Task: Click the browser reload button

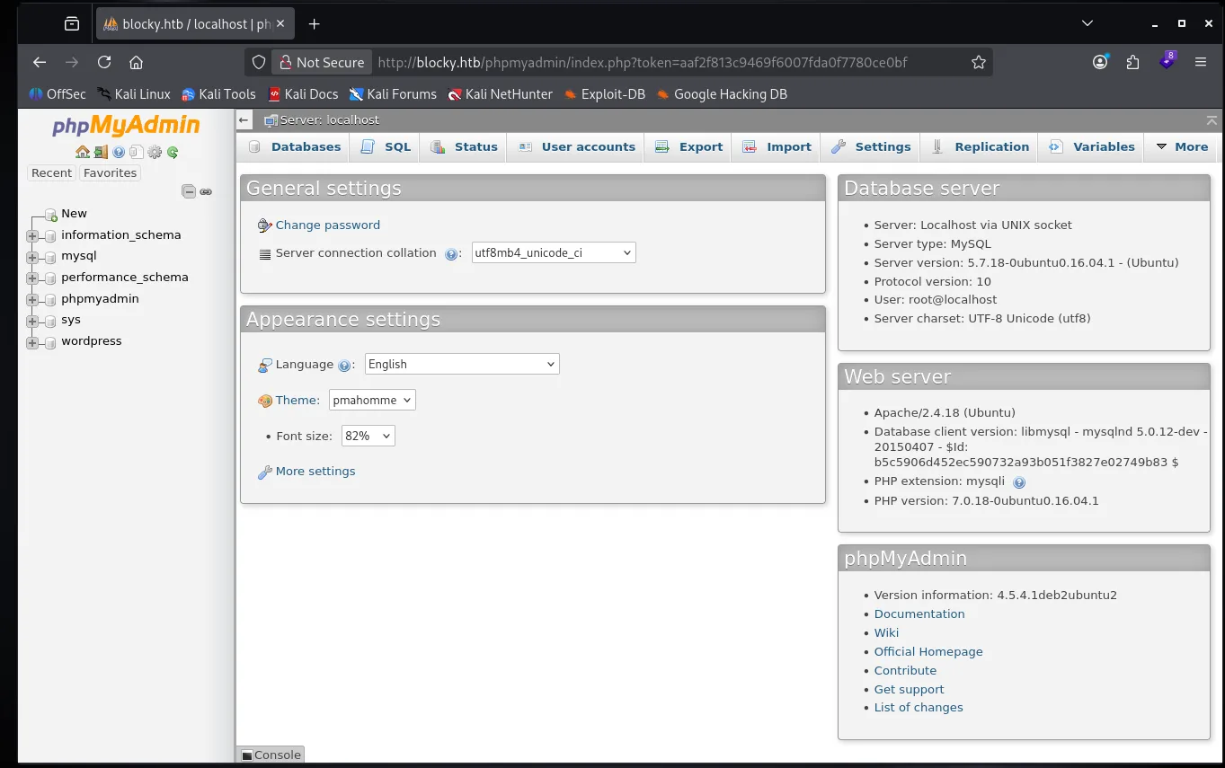Action: (x=104, y=62)
